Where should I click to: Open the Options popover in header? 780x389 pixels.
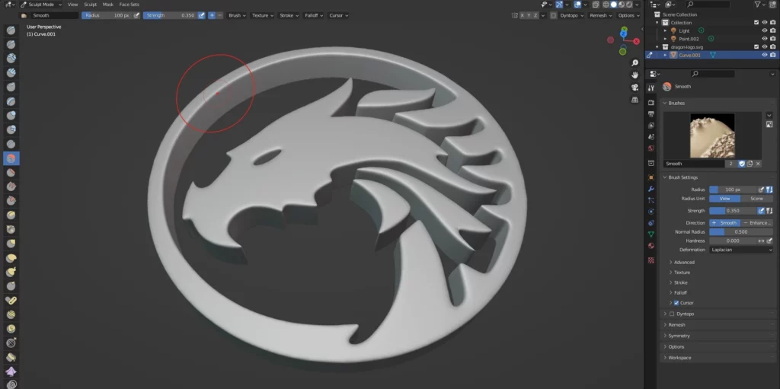coord(628,15)
